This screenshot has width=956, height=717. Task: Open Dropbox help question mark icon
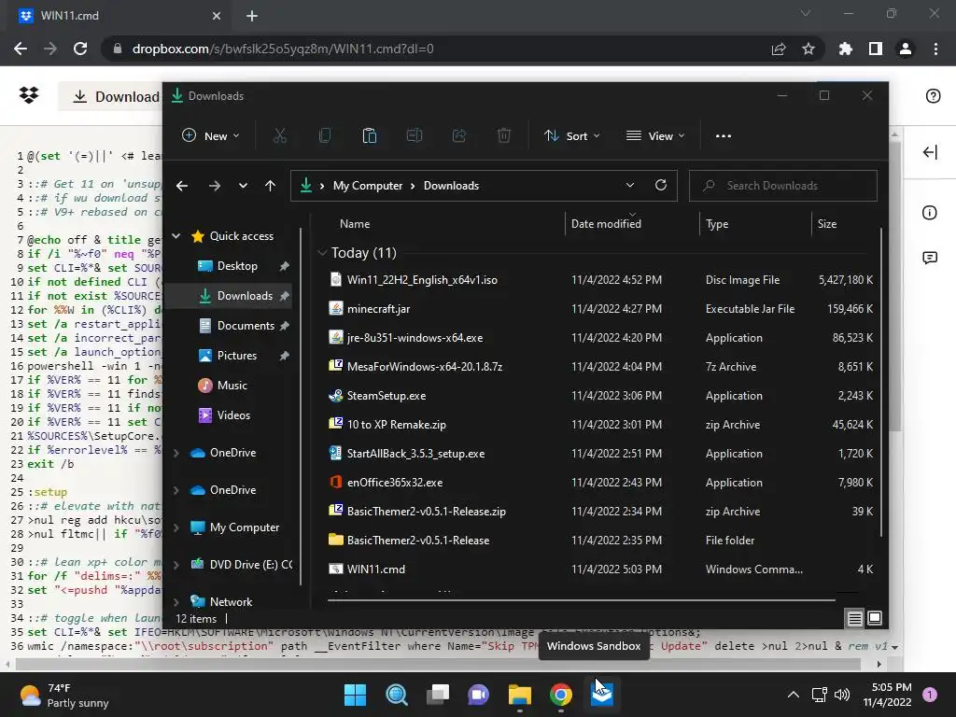tap(933, 96)
